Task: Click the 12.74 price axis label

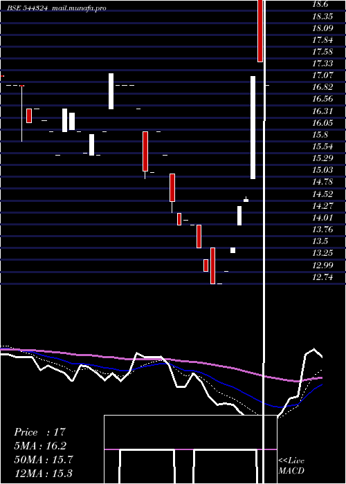Action: click(322, 277)
